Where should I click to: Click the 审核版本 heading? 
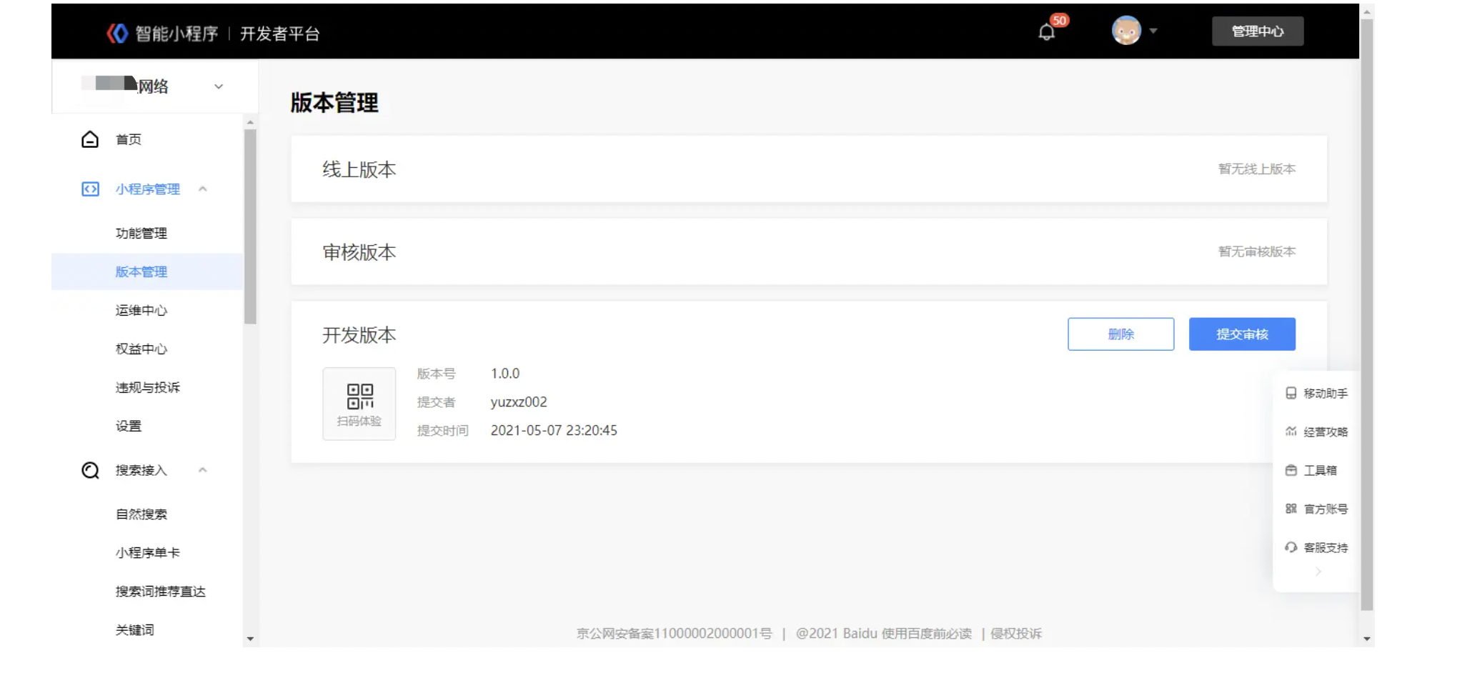tap(359, 253)
